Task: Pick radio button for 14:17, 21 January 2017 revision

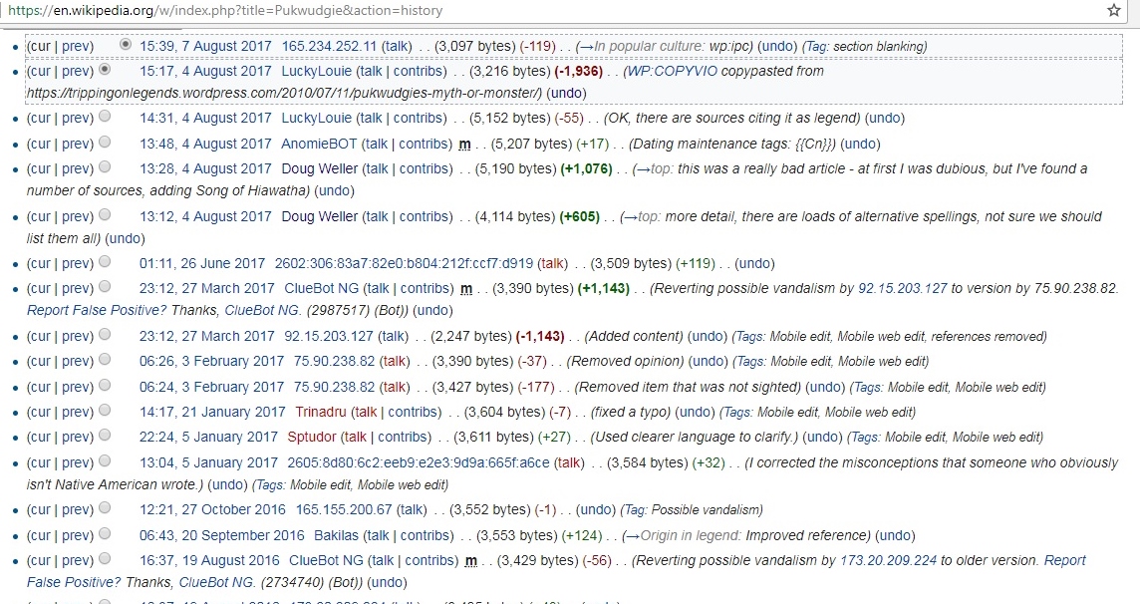Action: (x=106, y=412)
